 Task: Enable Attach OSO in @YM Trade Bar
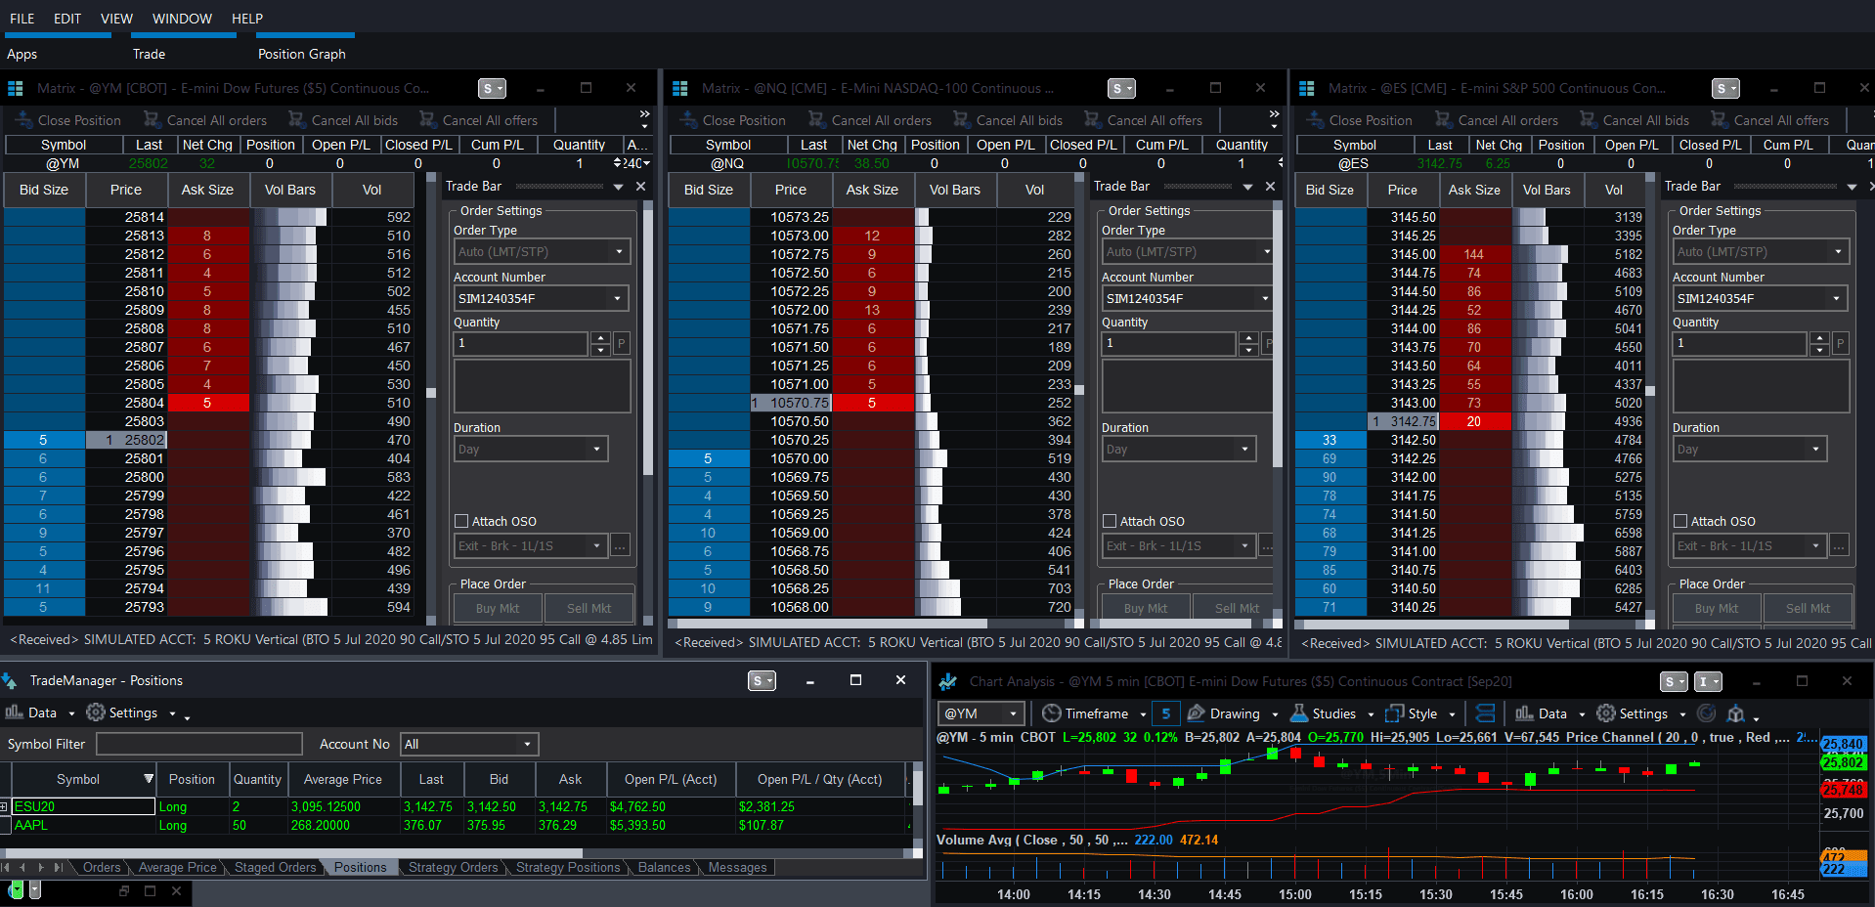(462, 521)
